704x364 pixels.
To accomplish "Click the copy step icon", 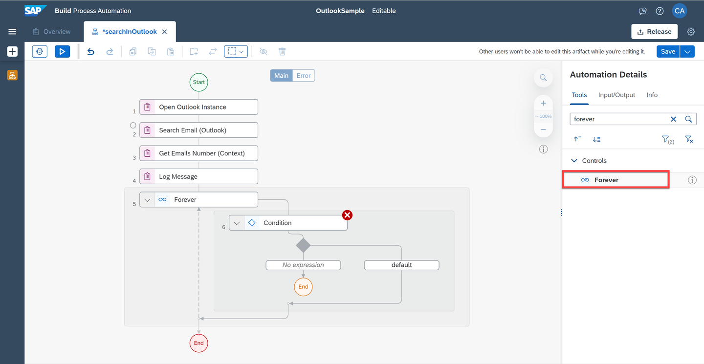I will coord(132,51).
